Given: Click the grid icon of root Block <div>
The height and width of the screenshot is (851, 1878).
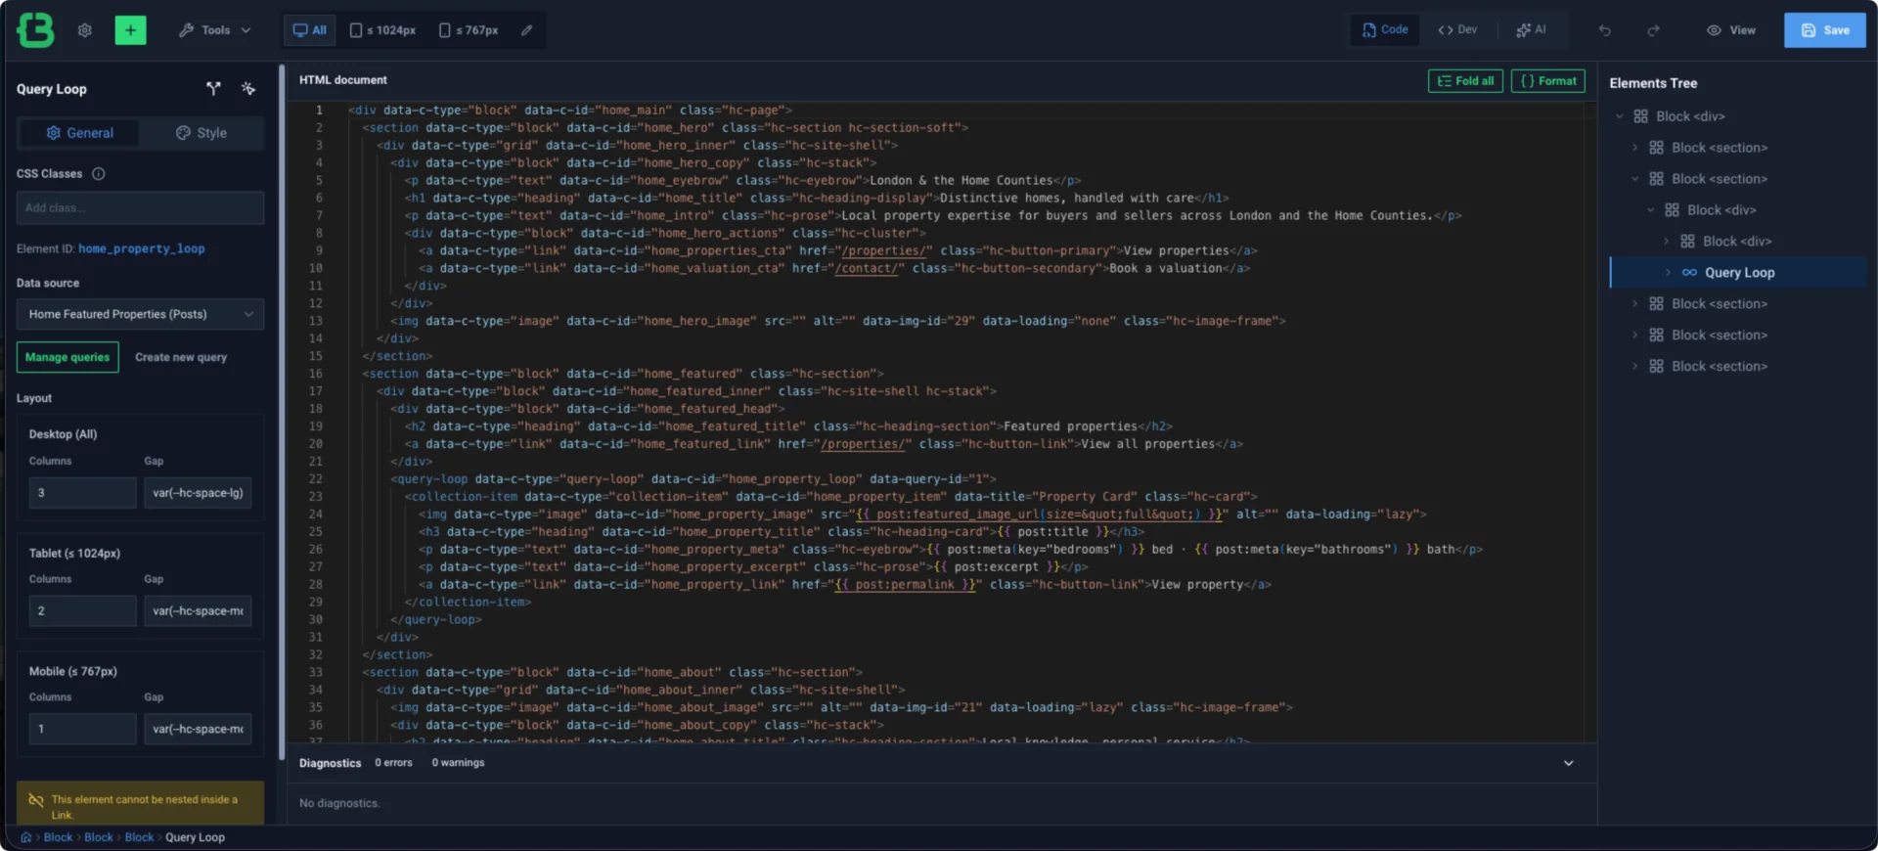Looking at the screenshot, I should [x=1641, y=116].
